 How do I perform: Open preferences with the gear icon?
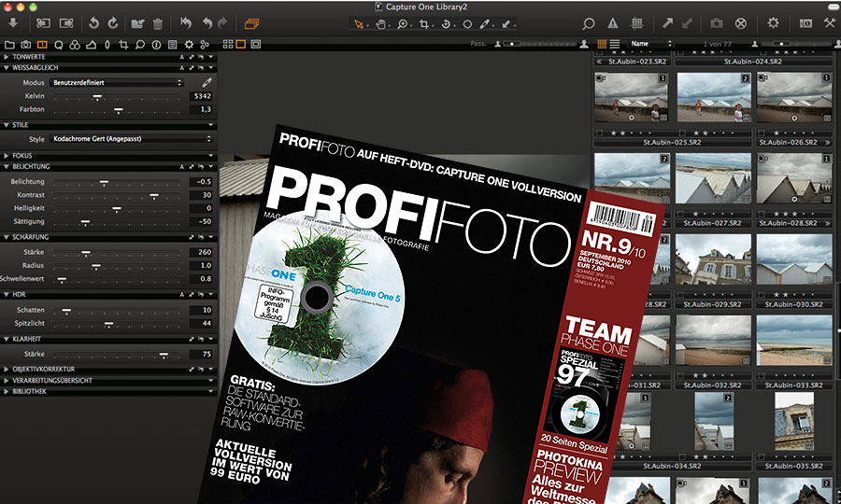(773, 22)
